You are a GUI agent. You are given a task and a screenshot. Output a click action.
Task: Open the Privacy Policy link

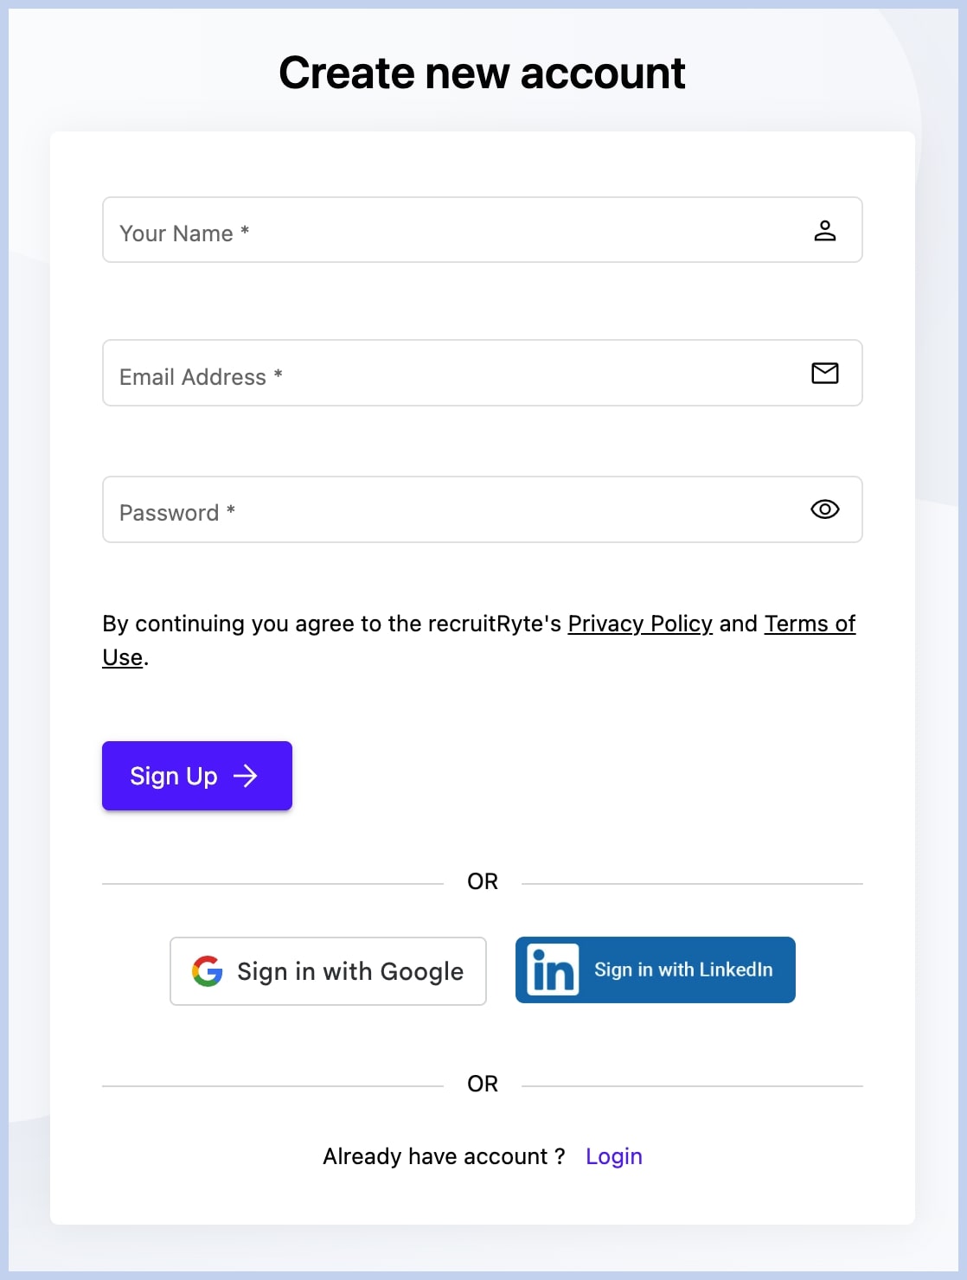tap(640, 624)
